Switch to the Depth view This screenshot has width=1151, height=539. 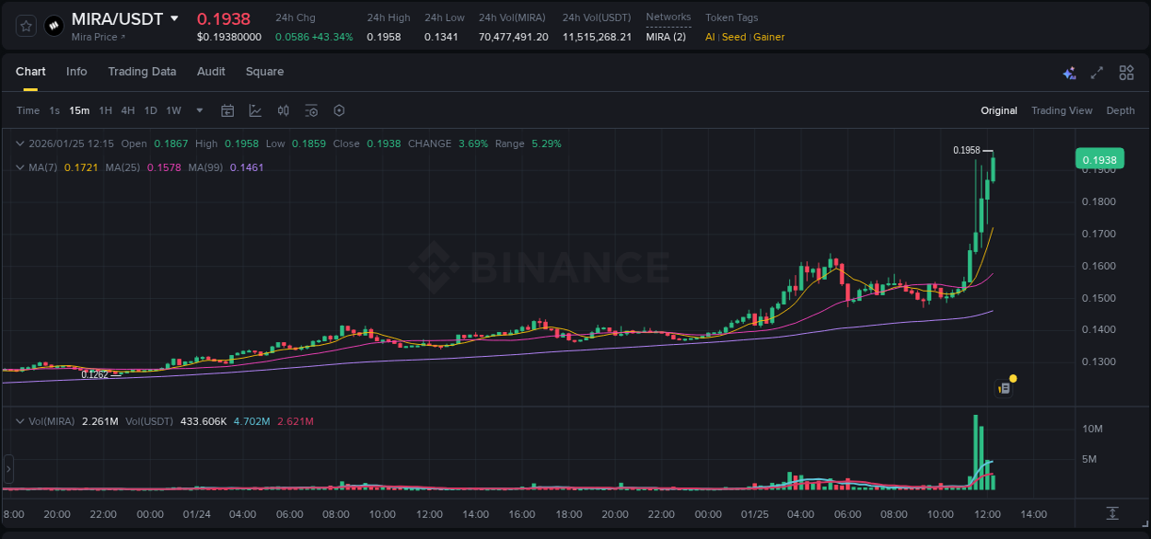coord(1120,110)
